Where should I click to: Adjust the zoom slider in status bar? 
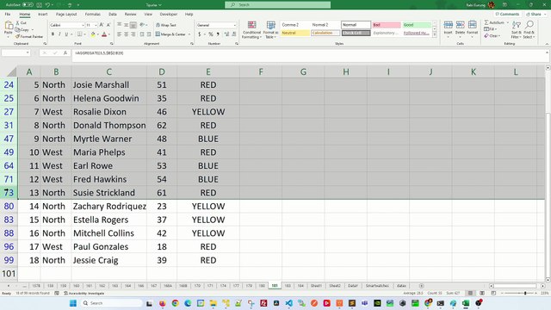(x=525, y=293)
